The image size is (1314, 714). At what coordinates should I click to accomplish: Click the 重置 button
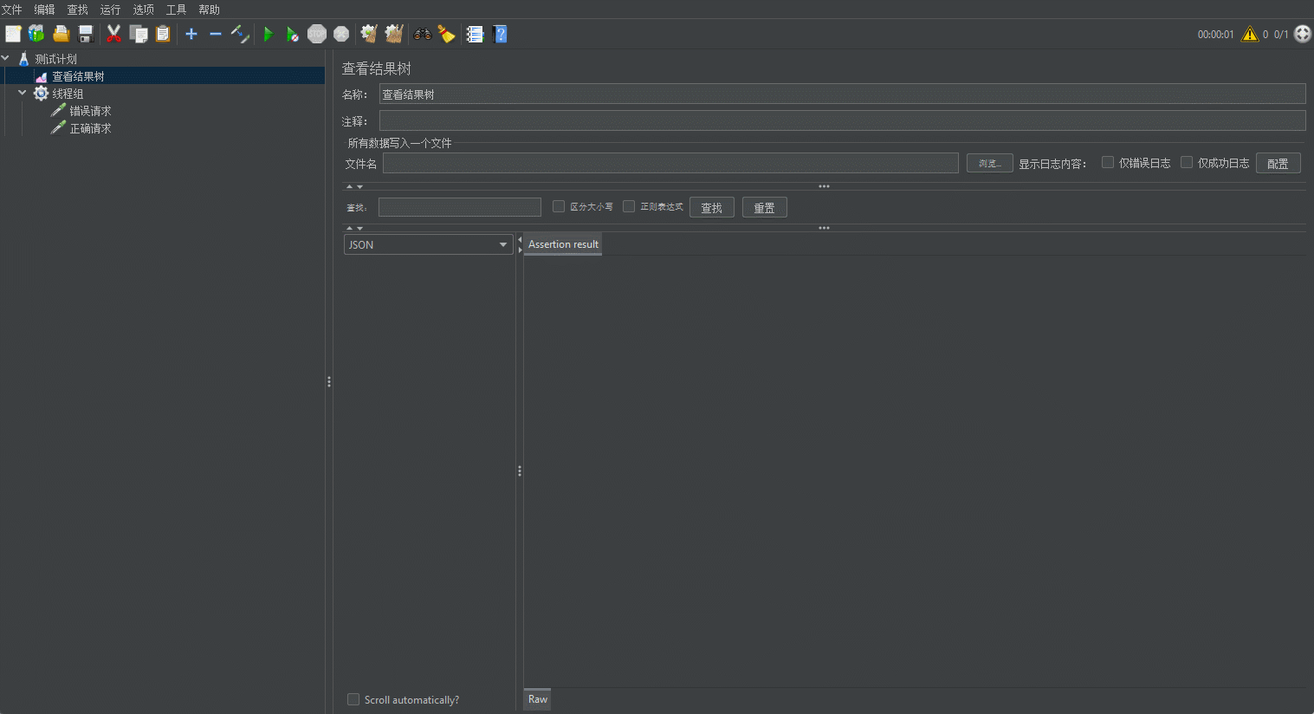(x=764, y=208)
